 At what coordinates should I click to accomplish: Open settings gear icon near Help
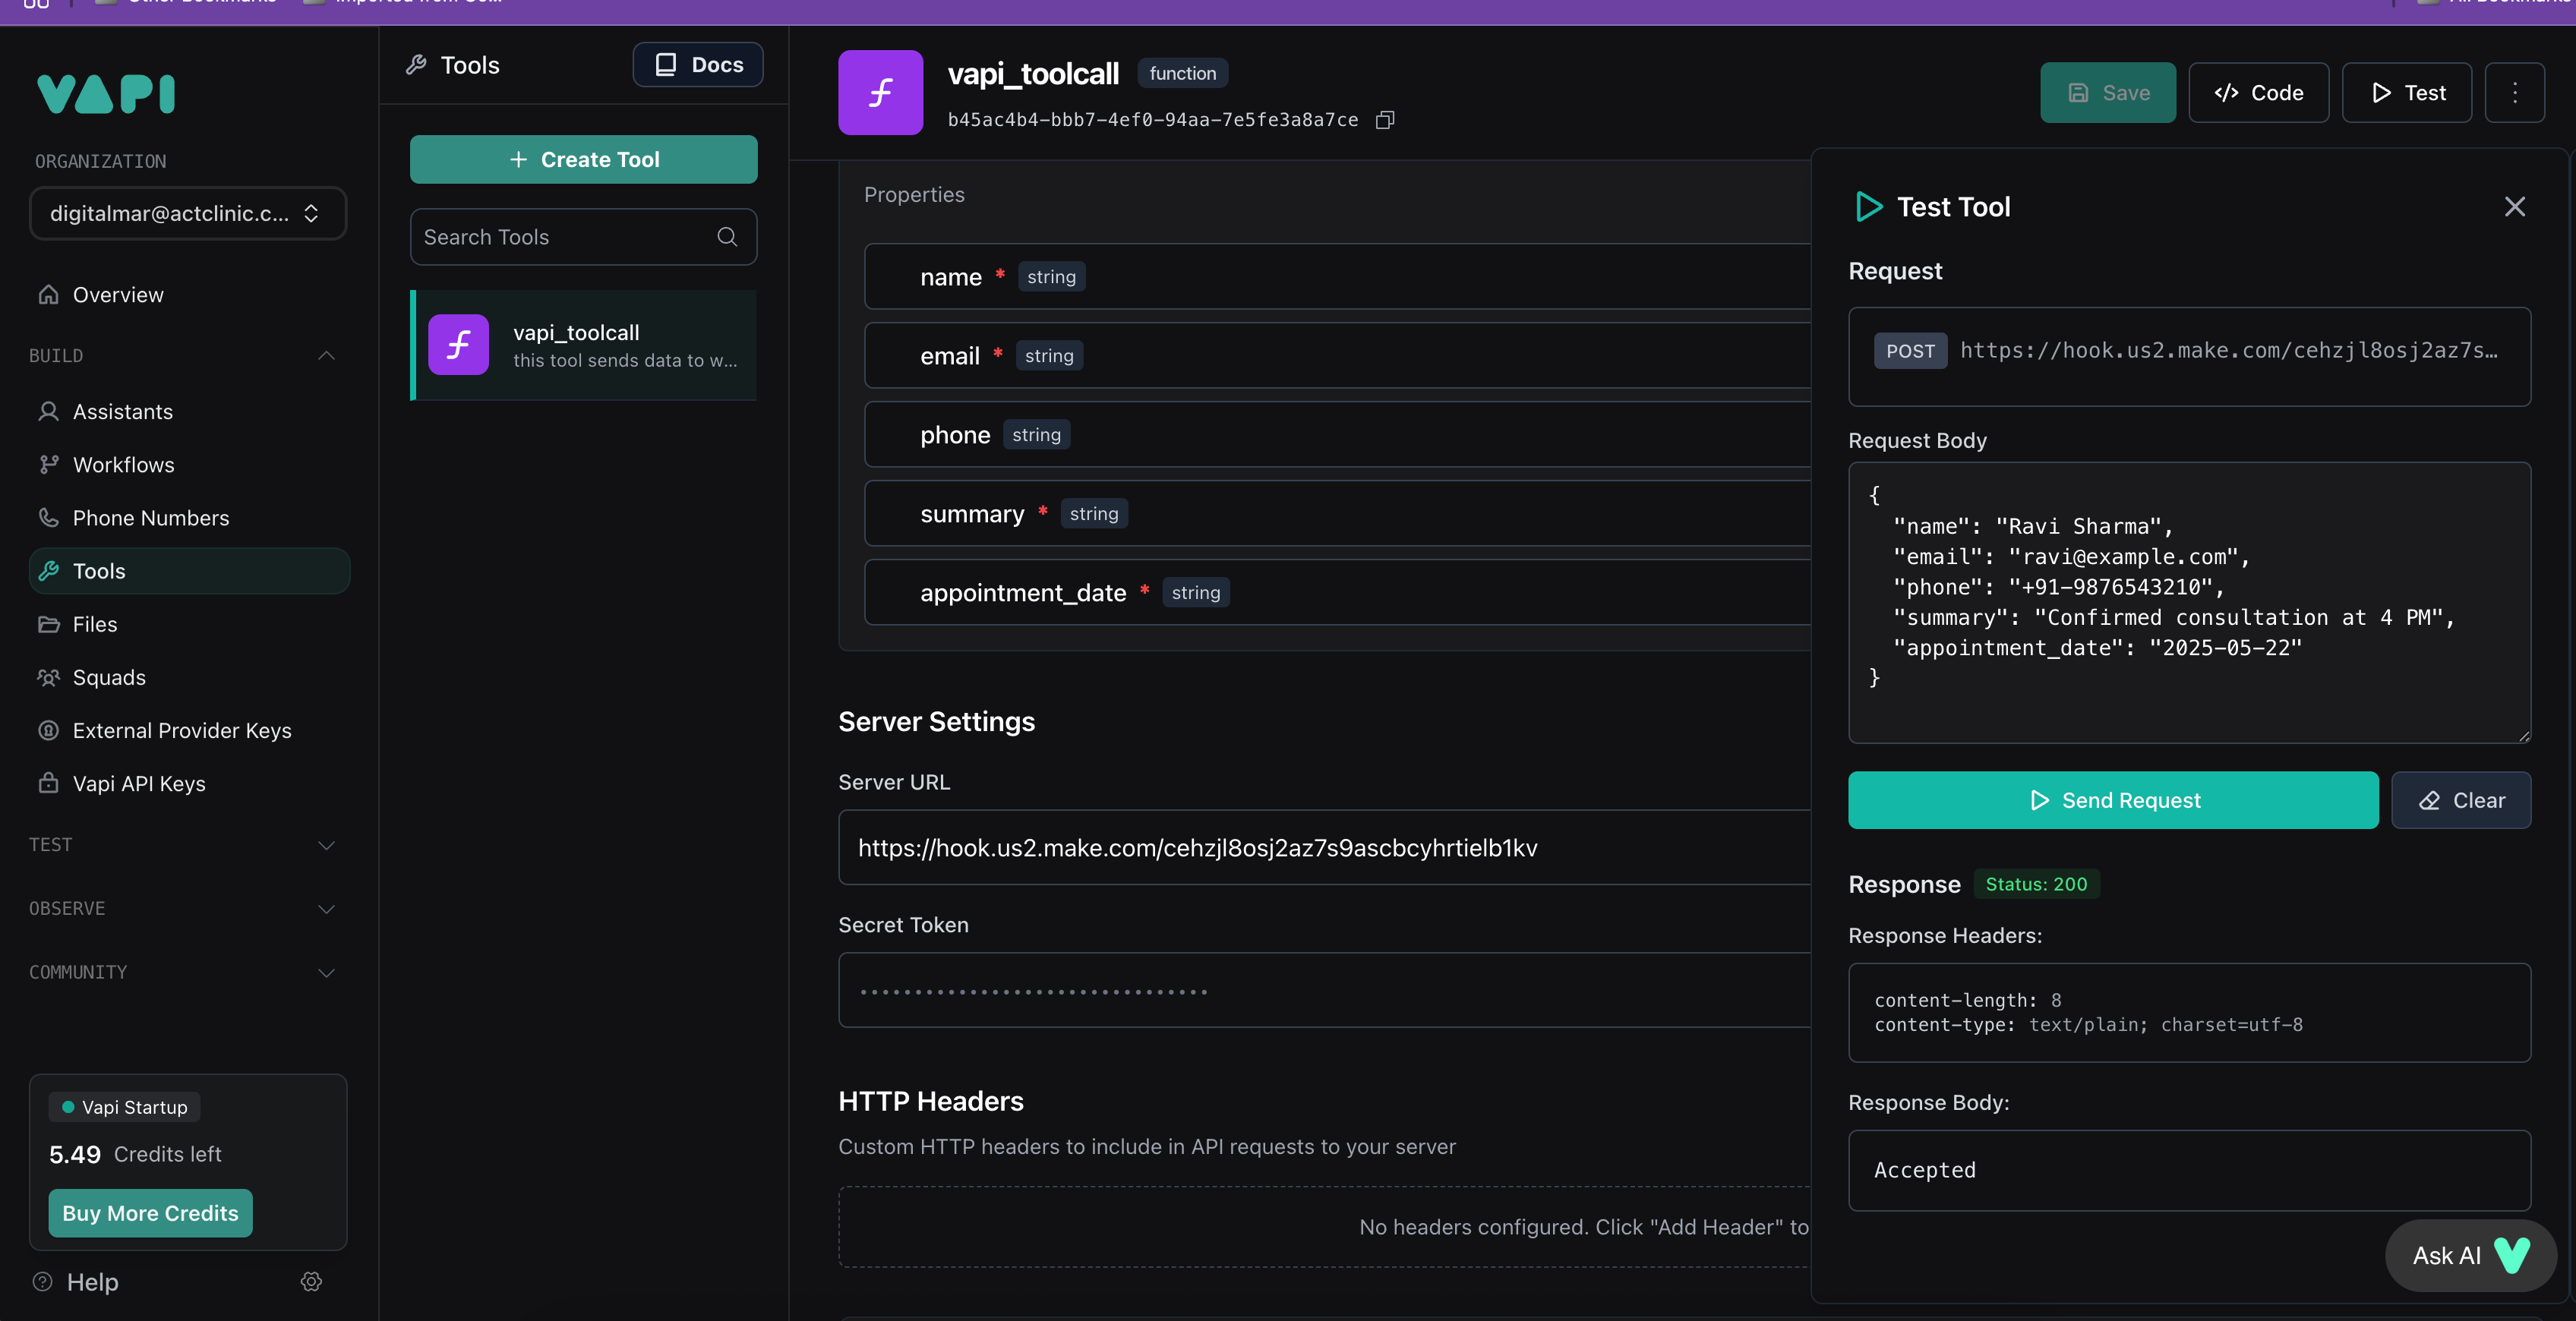(x=311, y=1281)
